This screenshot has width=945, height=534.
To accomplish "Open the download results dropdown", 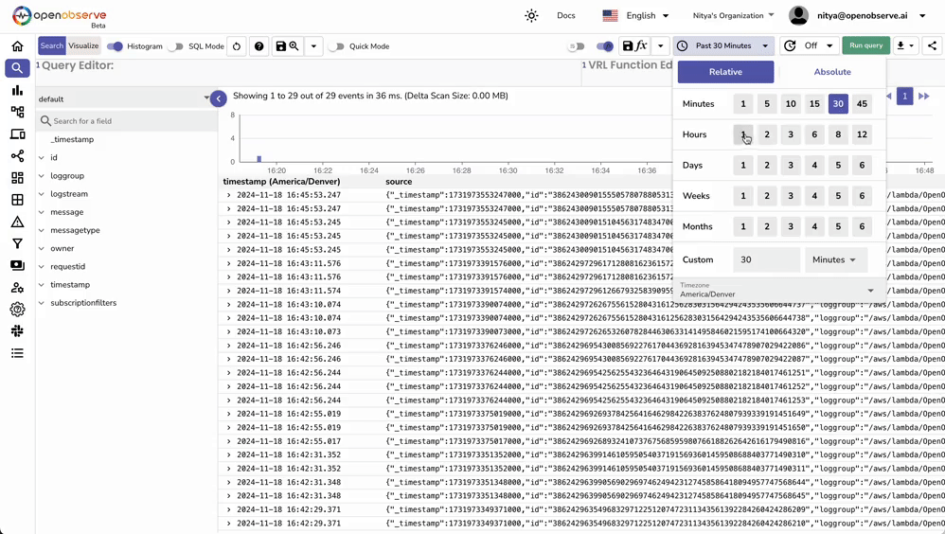I will pyautogui.click(x=905, y=45).
